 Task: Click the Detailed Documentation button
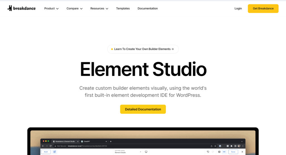click(x=143, y=109)
